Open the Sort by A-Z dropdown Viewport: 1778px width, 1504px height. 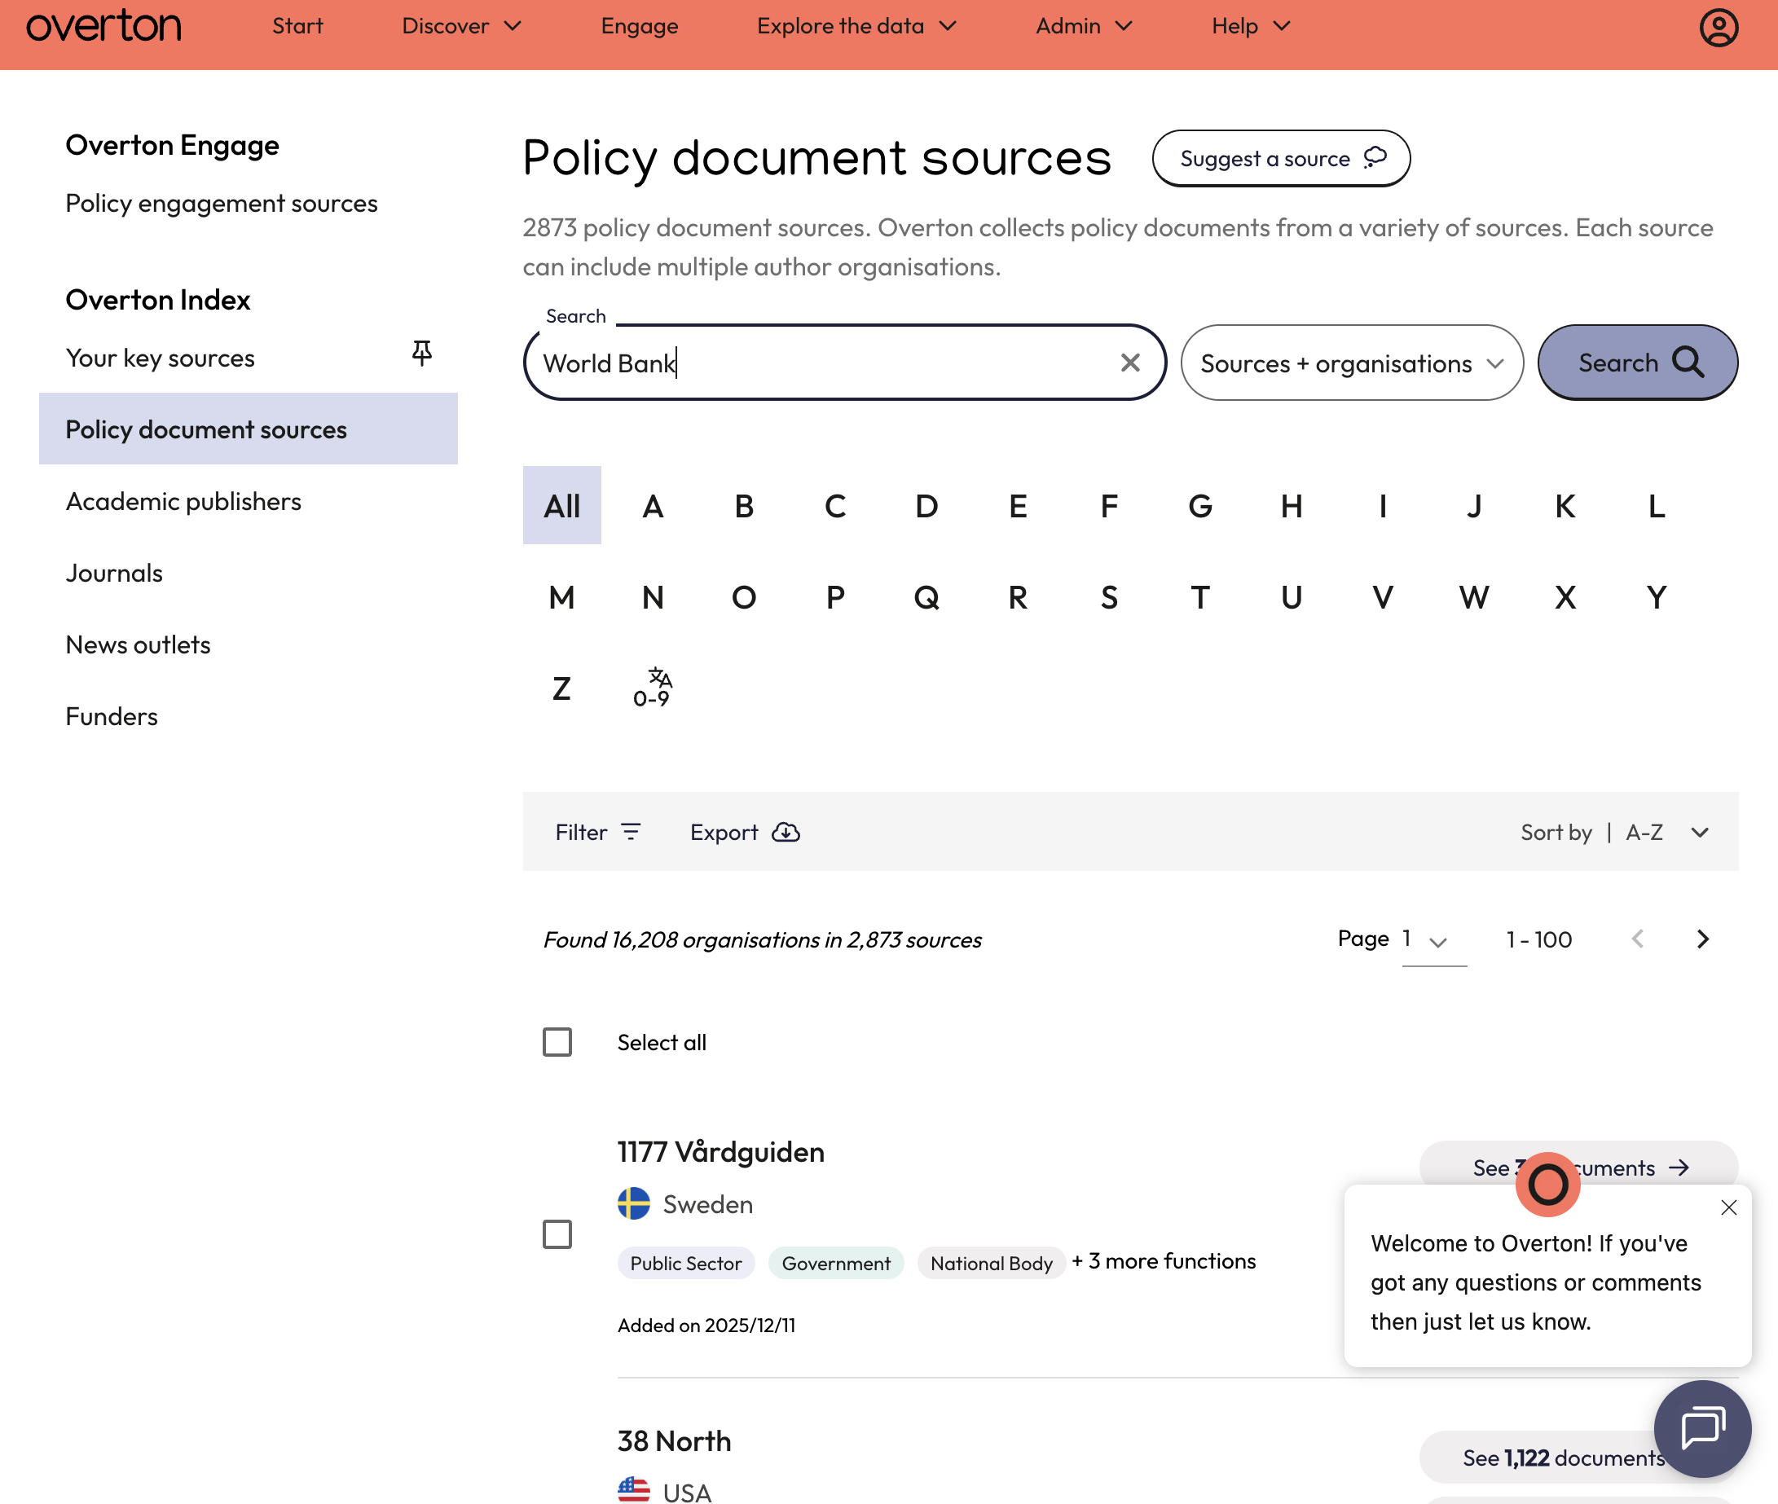1615,832
